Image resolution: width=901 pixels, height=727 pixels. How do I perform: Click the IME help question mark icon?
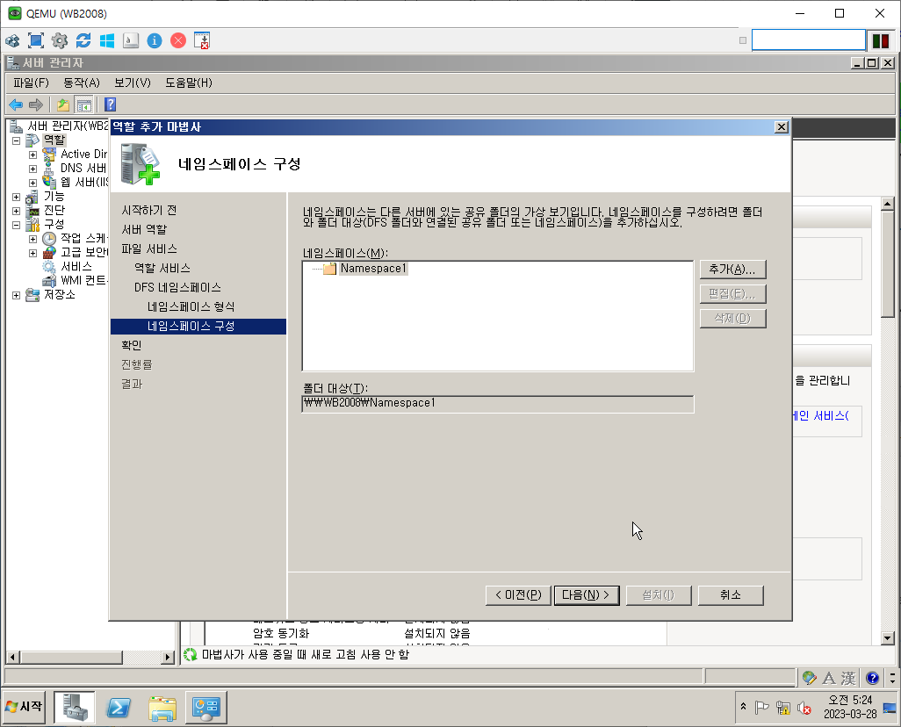pos(872,678)
